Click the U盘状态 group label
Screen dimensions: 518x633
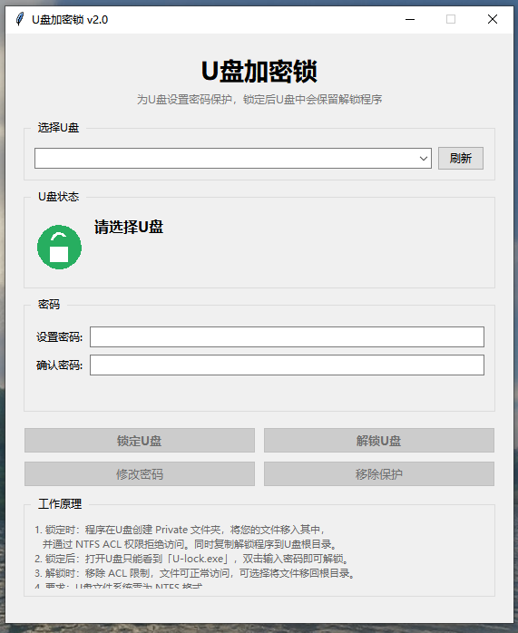(x=59, y=197)
